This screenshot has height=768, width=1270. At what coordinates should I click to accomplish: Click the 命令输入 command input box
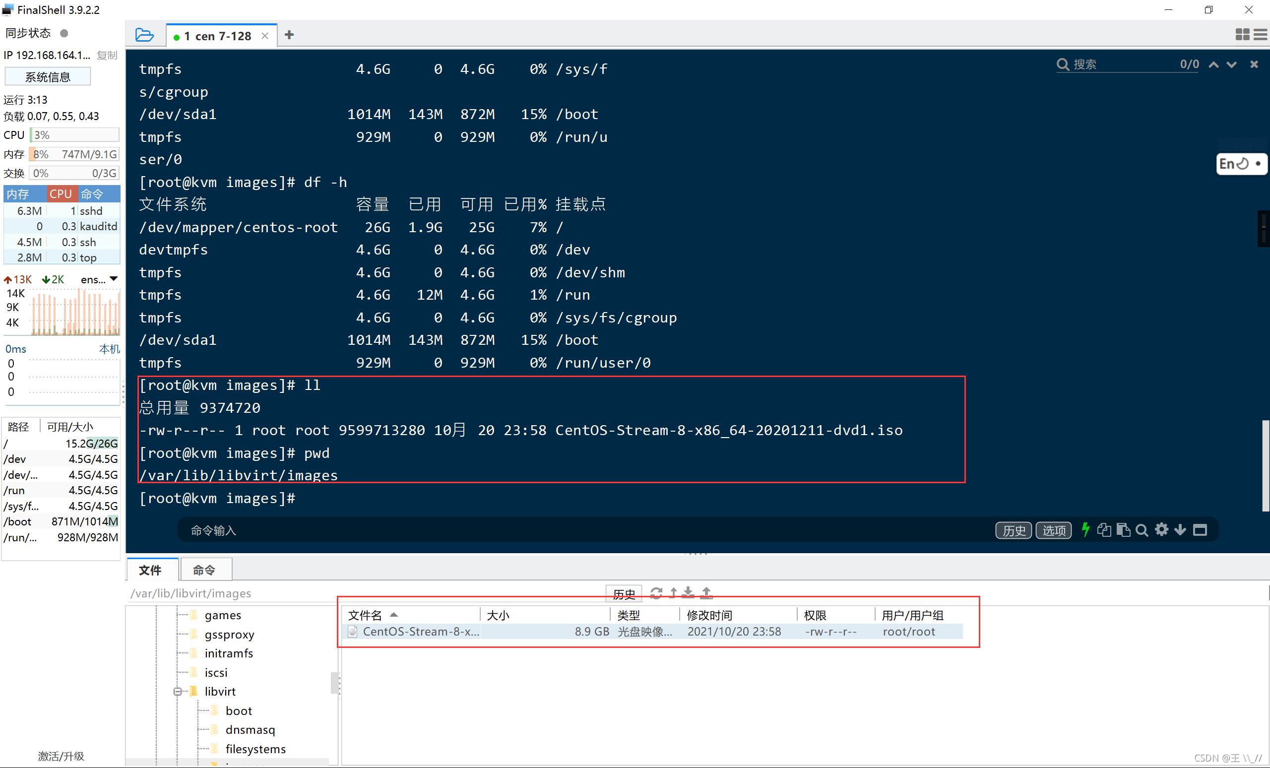582,530
